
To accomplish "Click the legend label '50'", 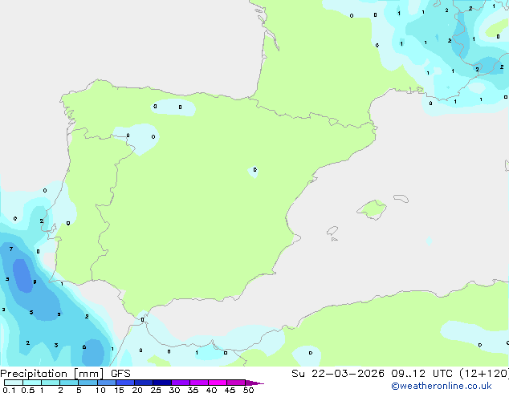I will click(x=248, y=390).
